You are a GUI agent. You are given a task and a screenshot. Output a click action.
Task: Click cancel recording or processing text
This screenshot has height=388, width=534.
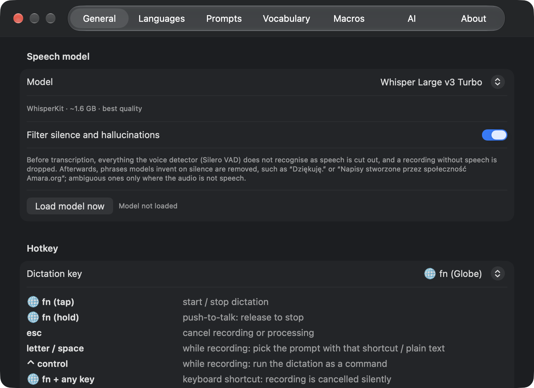tap(248, 333)
